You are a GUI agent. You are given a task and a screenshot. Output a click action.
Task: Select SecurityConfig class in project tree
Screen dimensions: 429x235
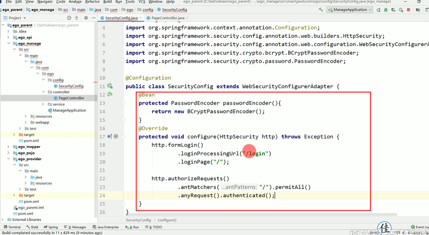pyautogui.click(x=68, y=86)
